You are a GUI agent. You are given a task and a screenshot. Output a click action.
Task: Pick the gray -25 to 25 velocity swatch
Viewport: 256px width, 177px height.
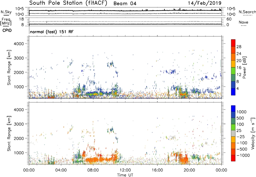click(233, 133)
